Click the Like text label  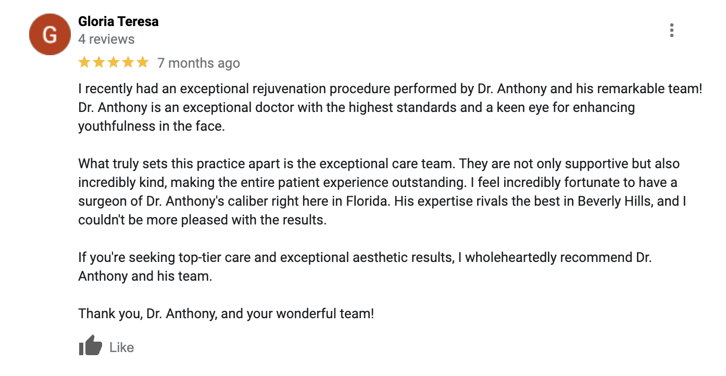coord(122,347)
